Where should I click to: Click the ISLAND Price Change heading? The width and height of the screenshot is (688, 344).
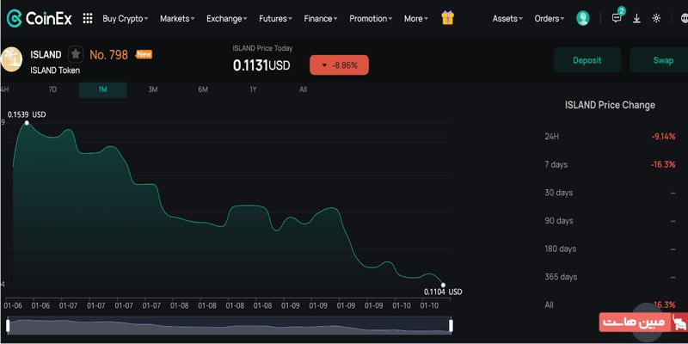(610, 105)
